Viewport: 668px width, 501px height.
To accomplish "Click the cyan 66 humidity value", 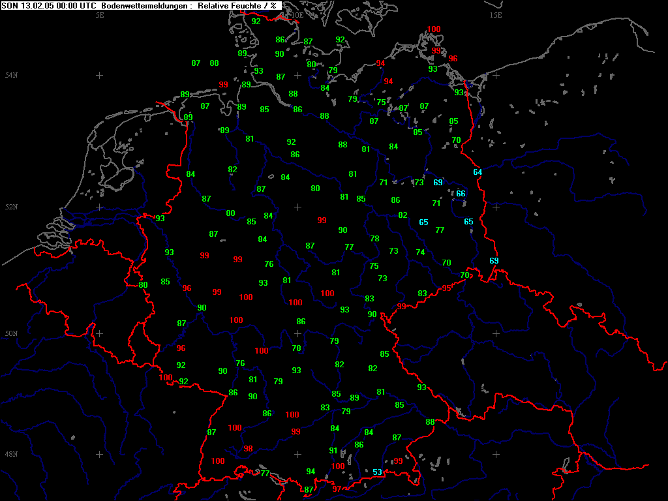I will (461, 193).
